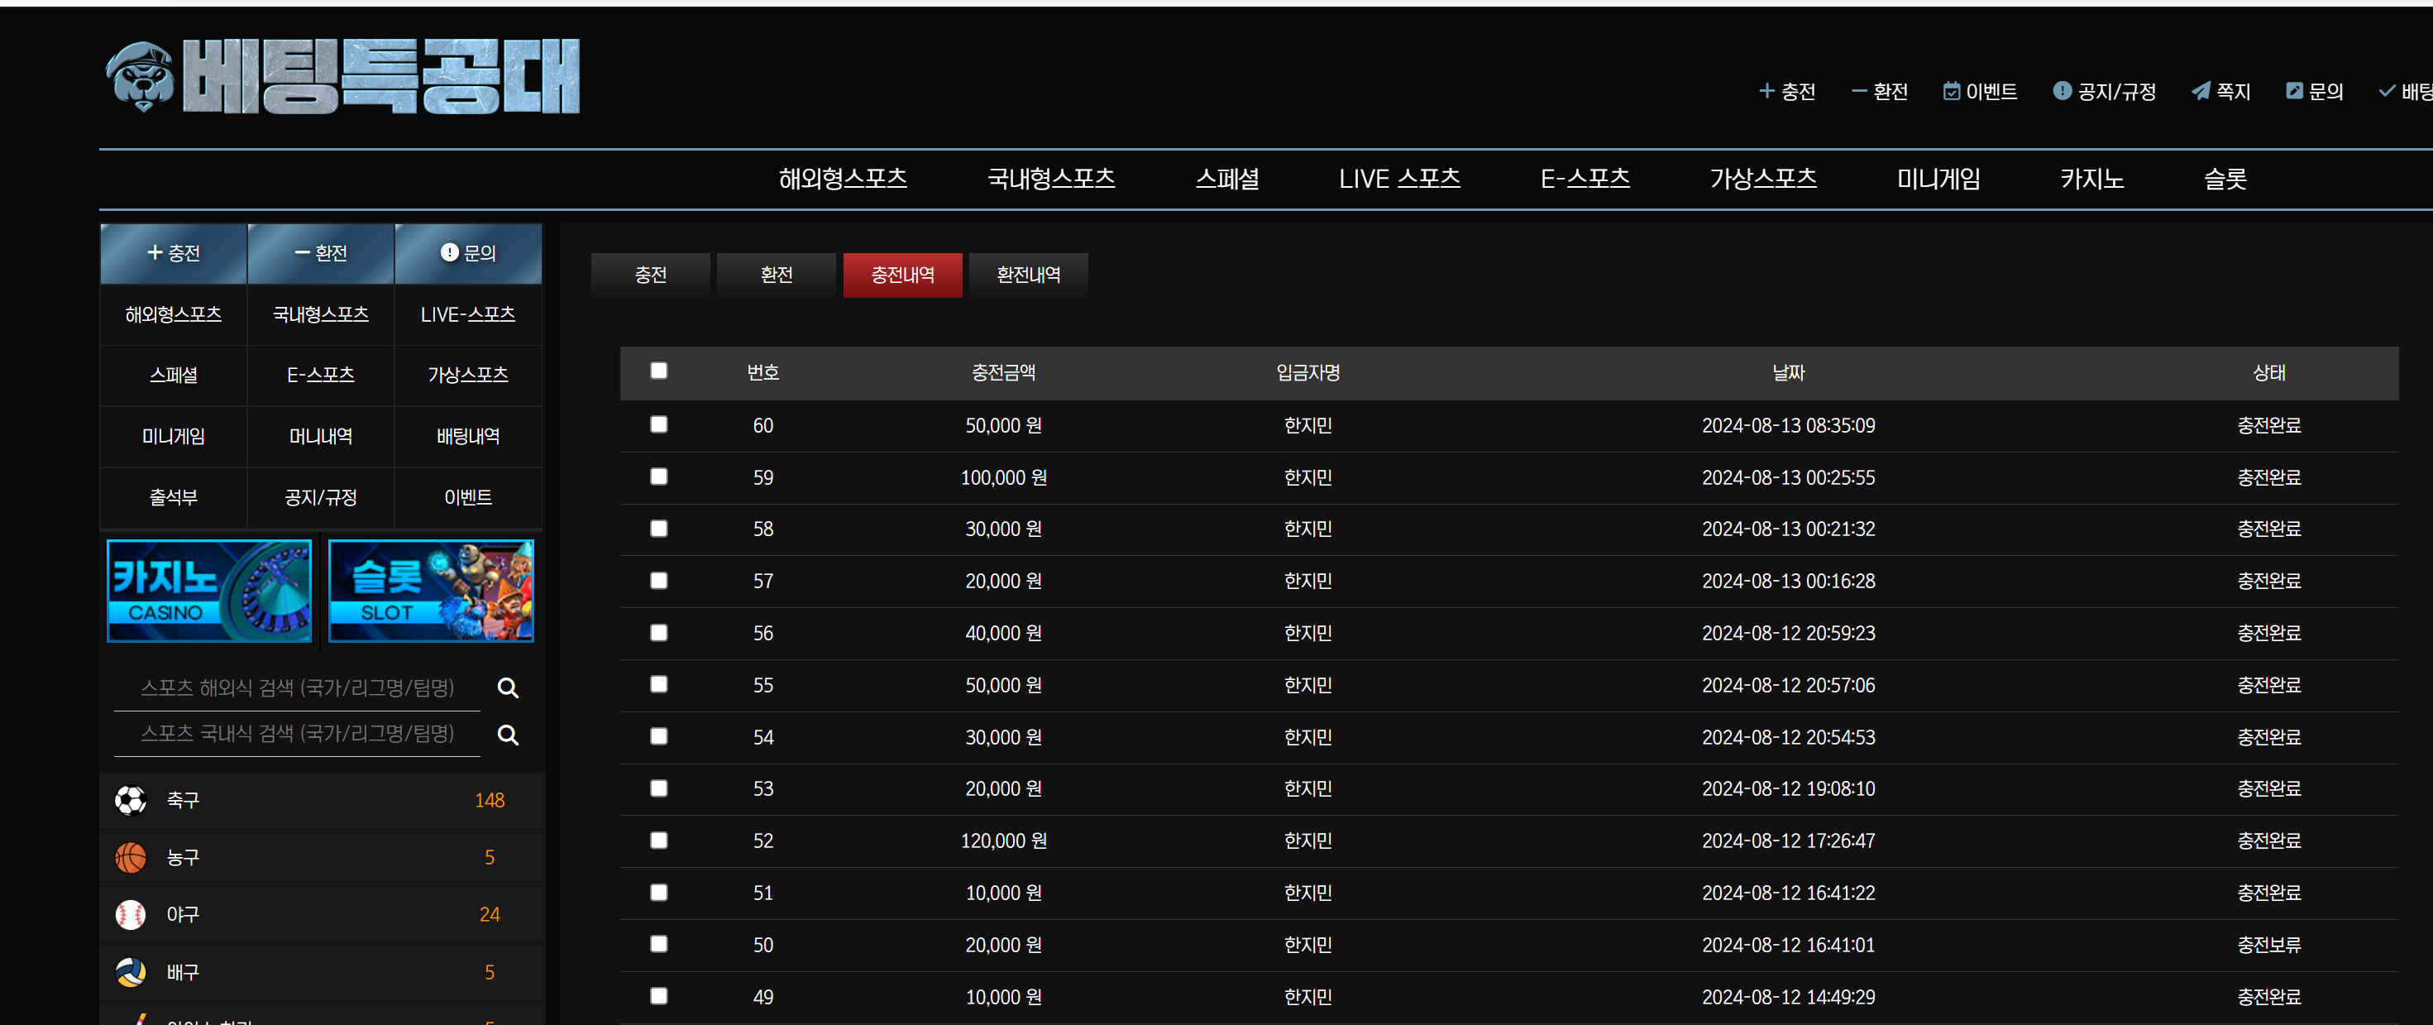Select the soccer ball 축구 icon
Viewport: 2433px width, 1025px height.
coord(131,800)
